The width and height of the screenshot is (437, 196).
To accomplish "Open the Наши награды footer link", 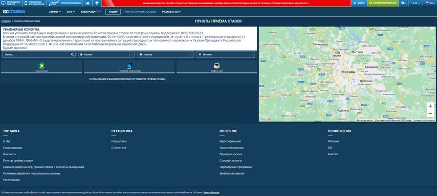I will pyautogui.click(x=13, y=148).
